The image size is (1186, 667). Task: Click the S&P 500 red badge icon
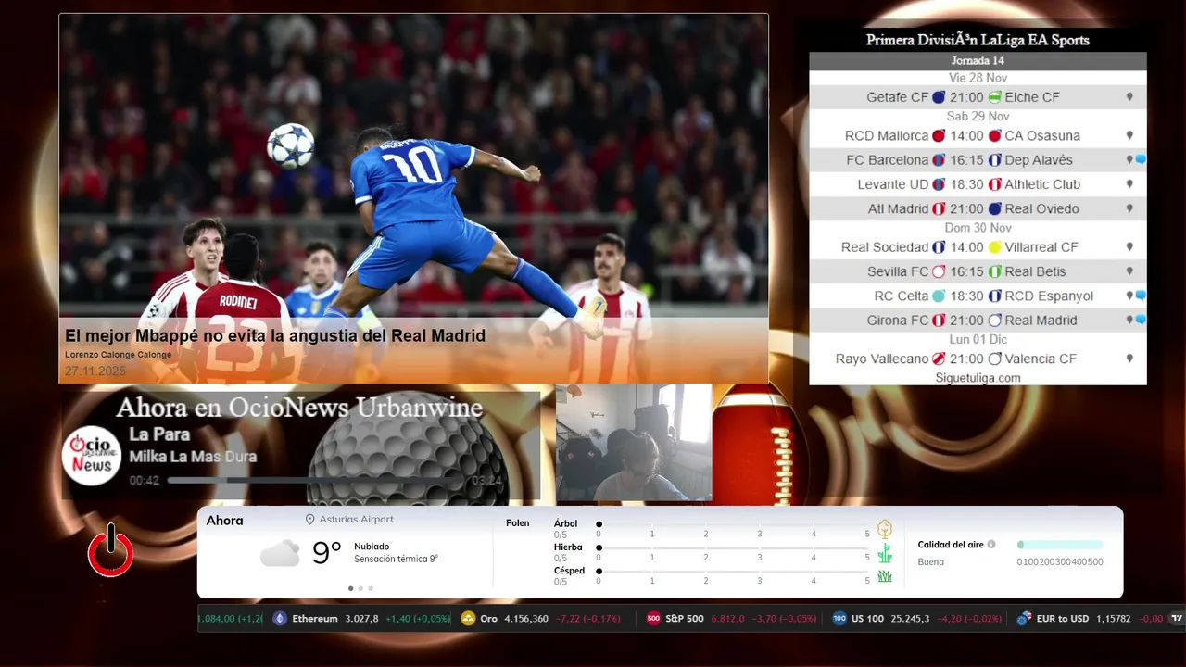point(653,619)
